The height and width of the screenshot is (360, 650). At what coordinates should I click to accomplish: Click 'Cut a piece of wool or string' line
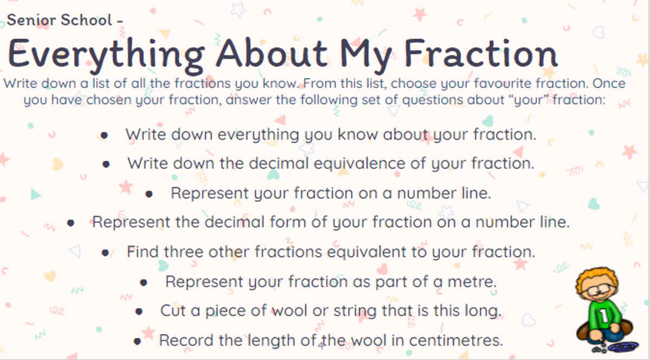point(331,312)
